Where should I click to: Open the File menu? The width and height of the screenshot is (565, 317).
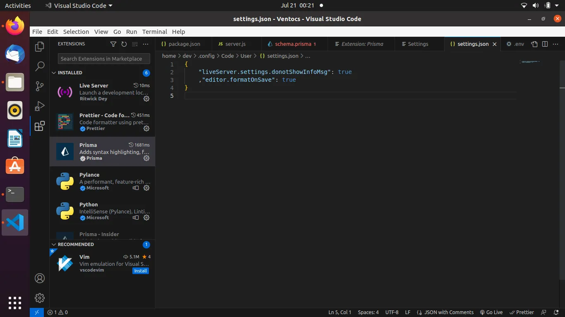click(37, 32)
